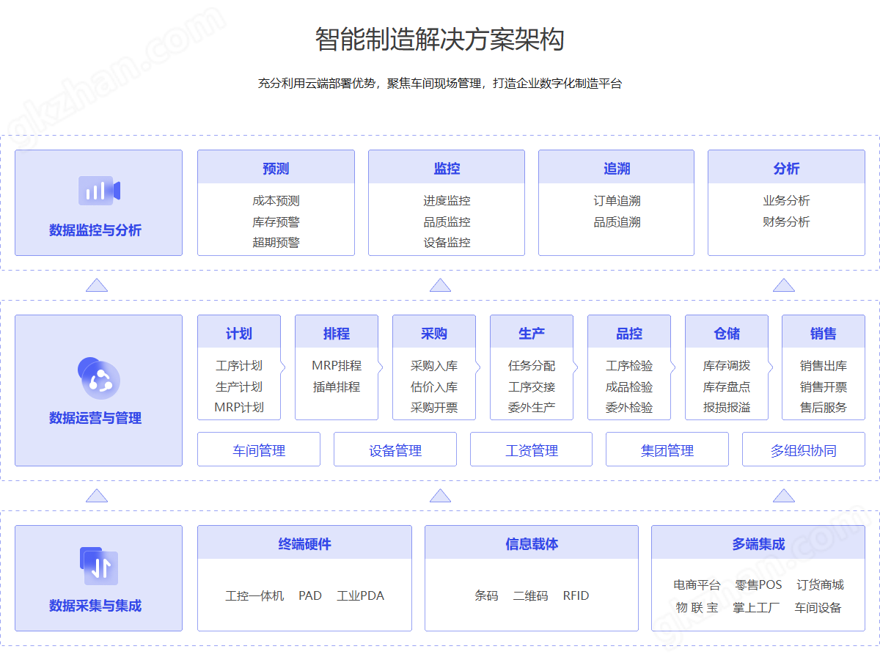
Task: Click the middle upward arrow between layers
Action: pos(440,285)
